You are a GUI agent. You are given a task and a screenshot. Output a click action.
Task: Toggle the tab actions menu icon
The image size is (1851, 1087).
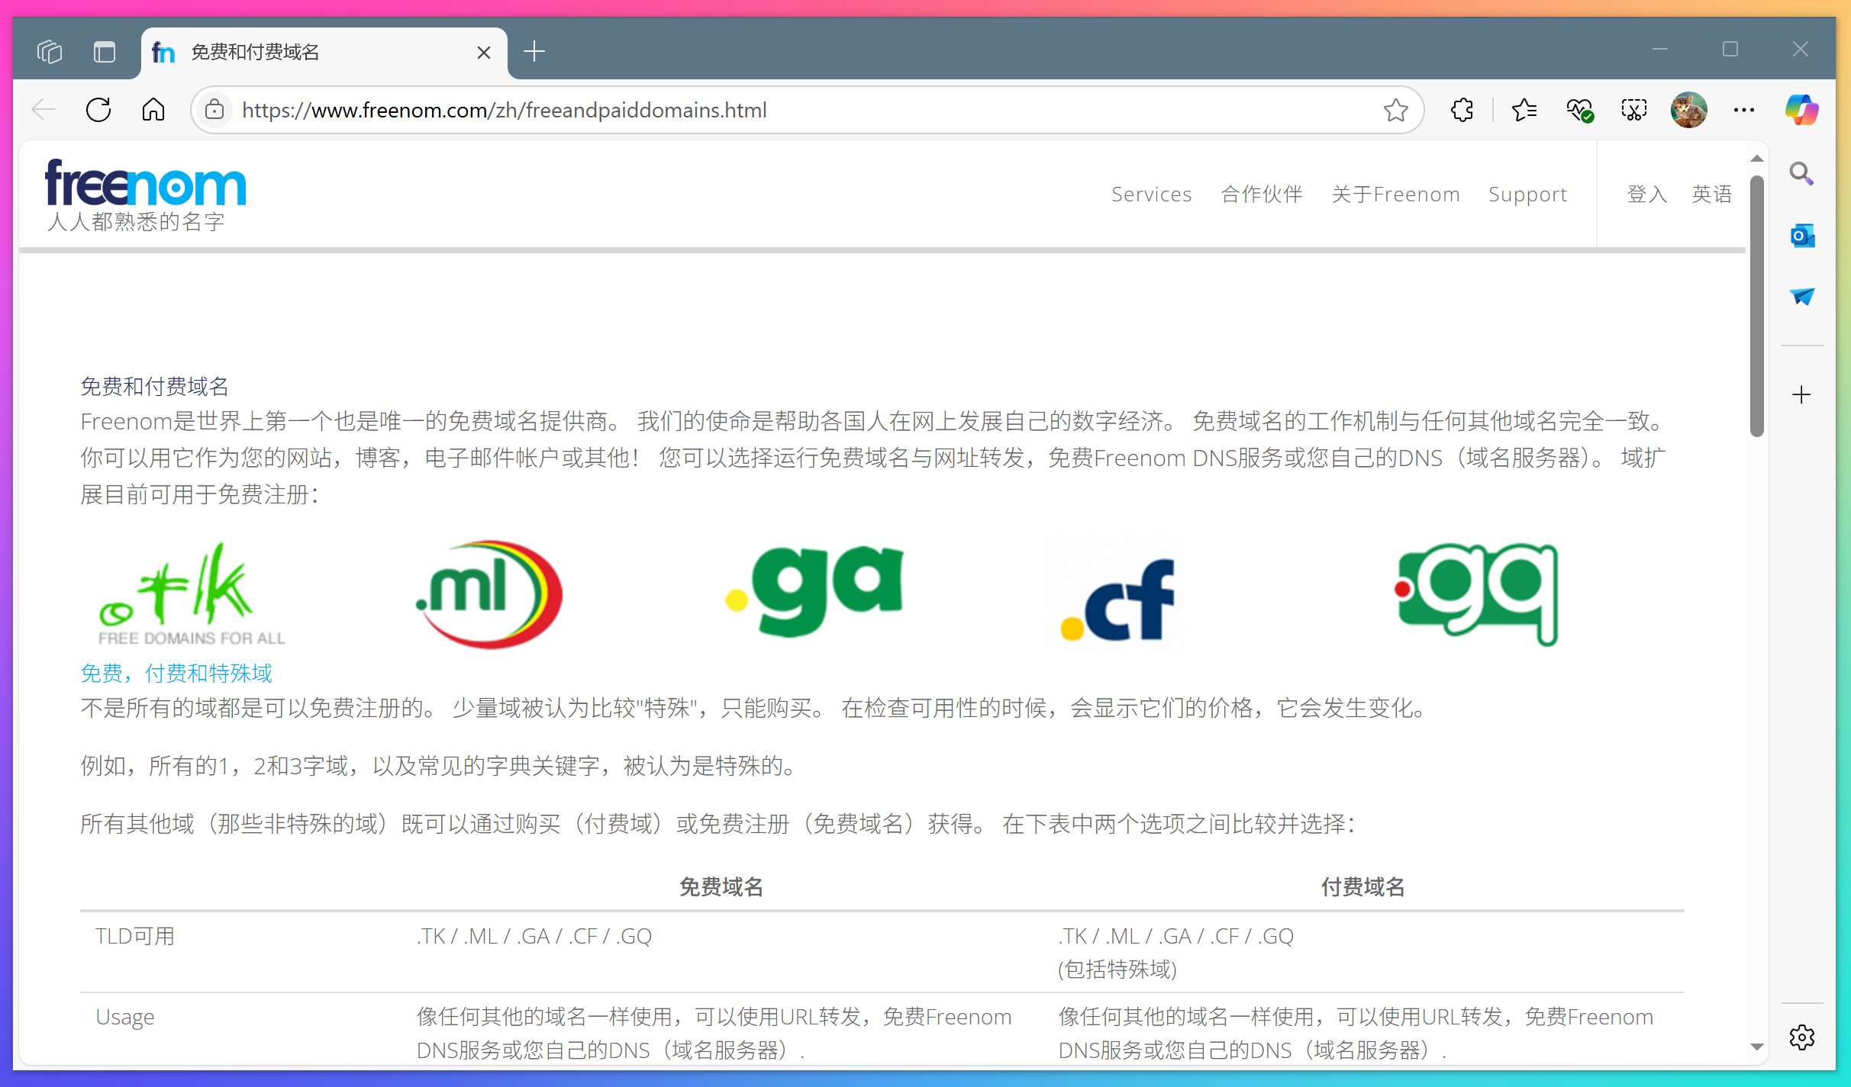click(x=50, y=51)
